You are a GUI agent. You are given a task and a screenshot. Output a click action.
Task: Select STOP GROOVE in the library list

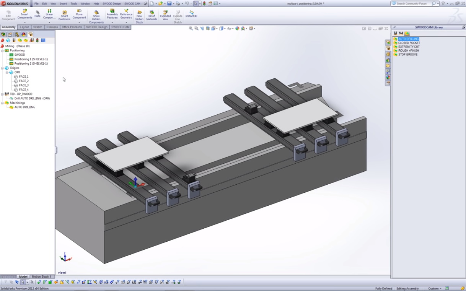click(x=407, y=54)
